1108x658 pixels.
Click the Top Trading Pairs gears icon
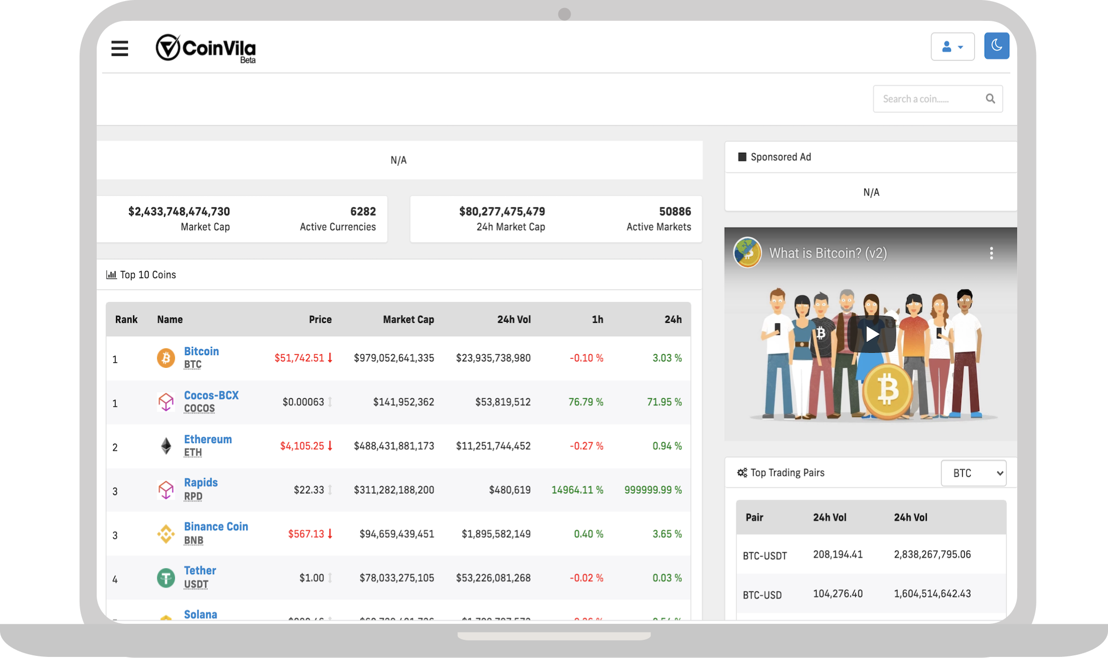742,473
